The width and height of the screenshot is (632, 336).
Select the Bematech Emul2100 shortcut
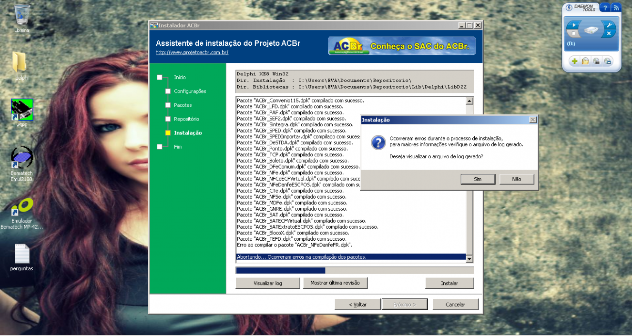coord(22,164)
